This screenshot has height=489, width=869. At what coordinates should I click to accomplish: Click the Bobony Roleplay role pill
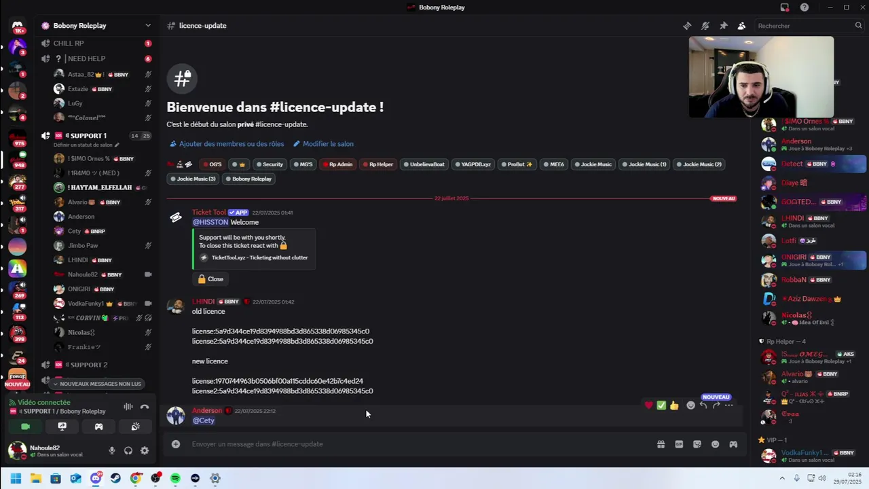pos(248,179)
